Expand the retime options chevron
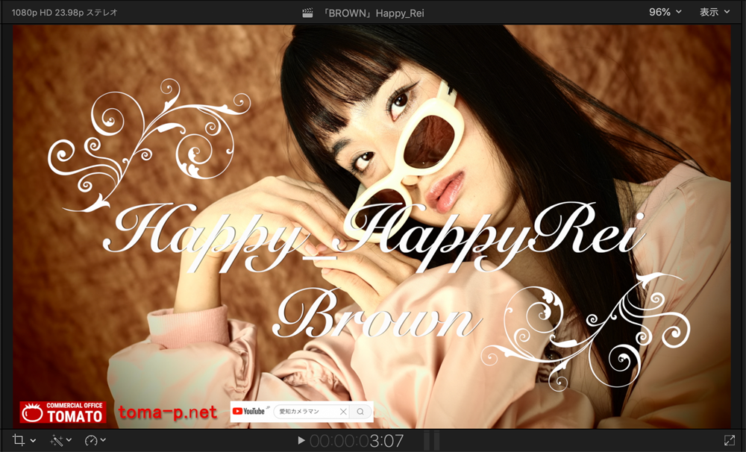 [103, 441]
